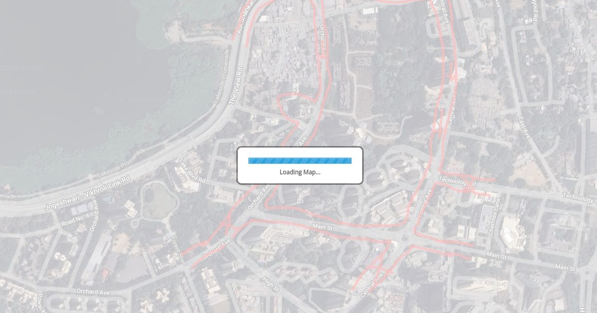Select Main St label between Orchard Ave and roundabout
Screen dimensions: 597x313
[322, 227]
